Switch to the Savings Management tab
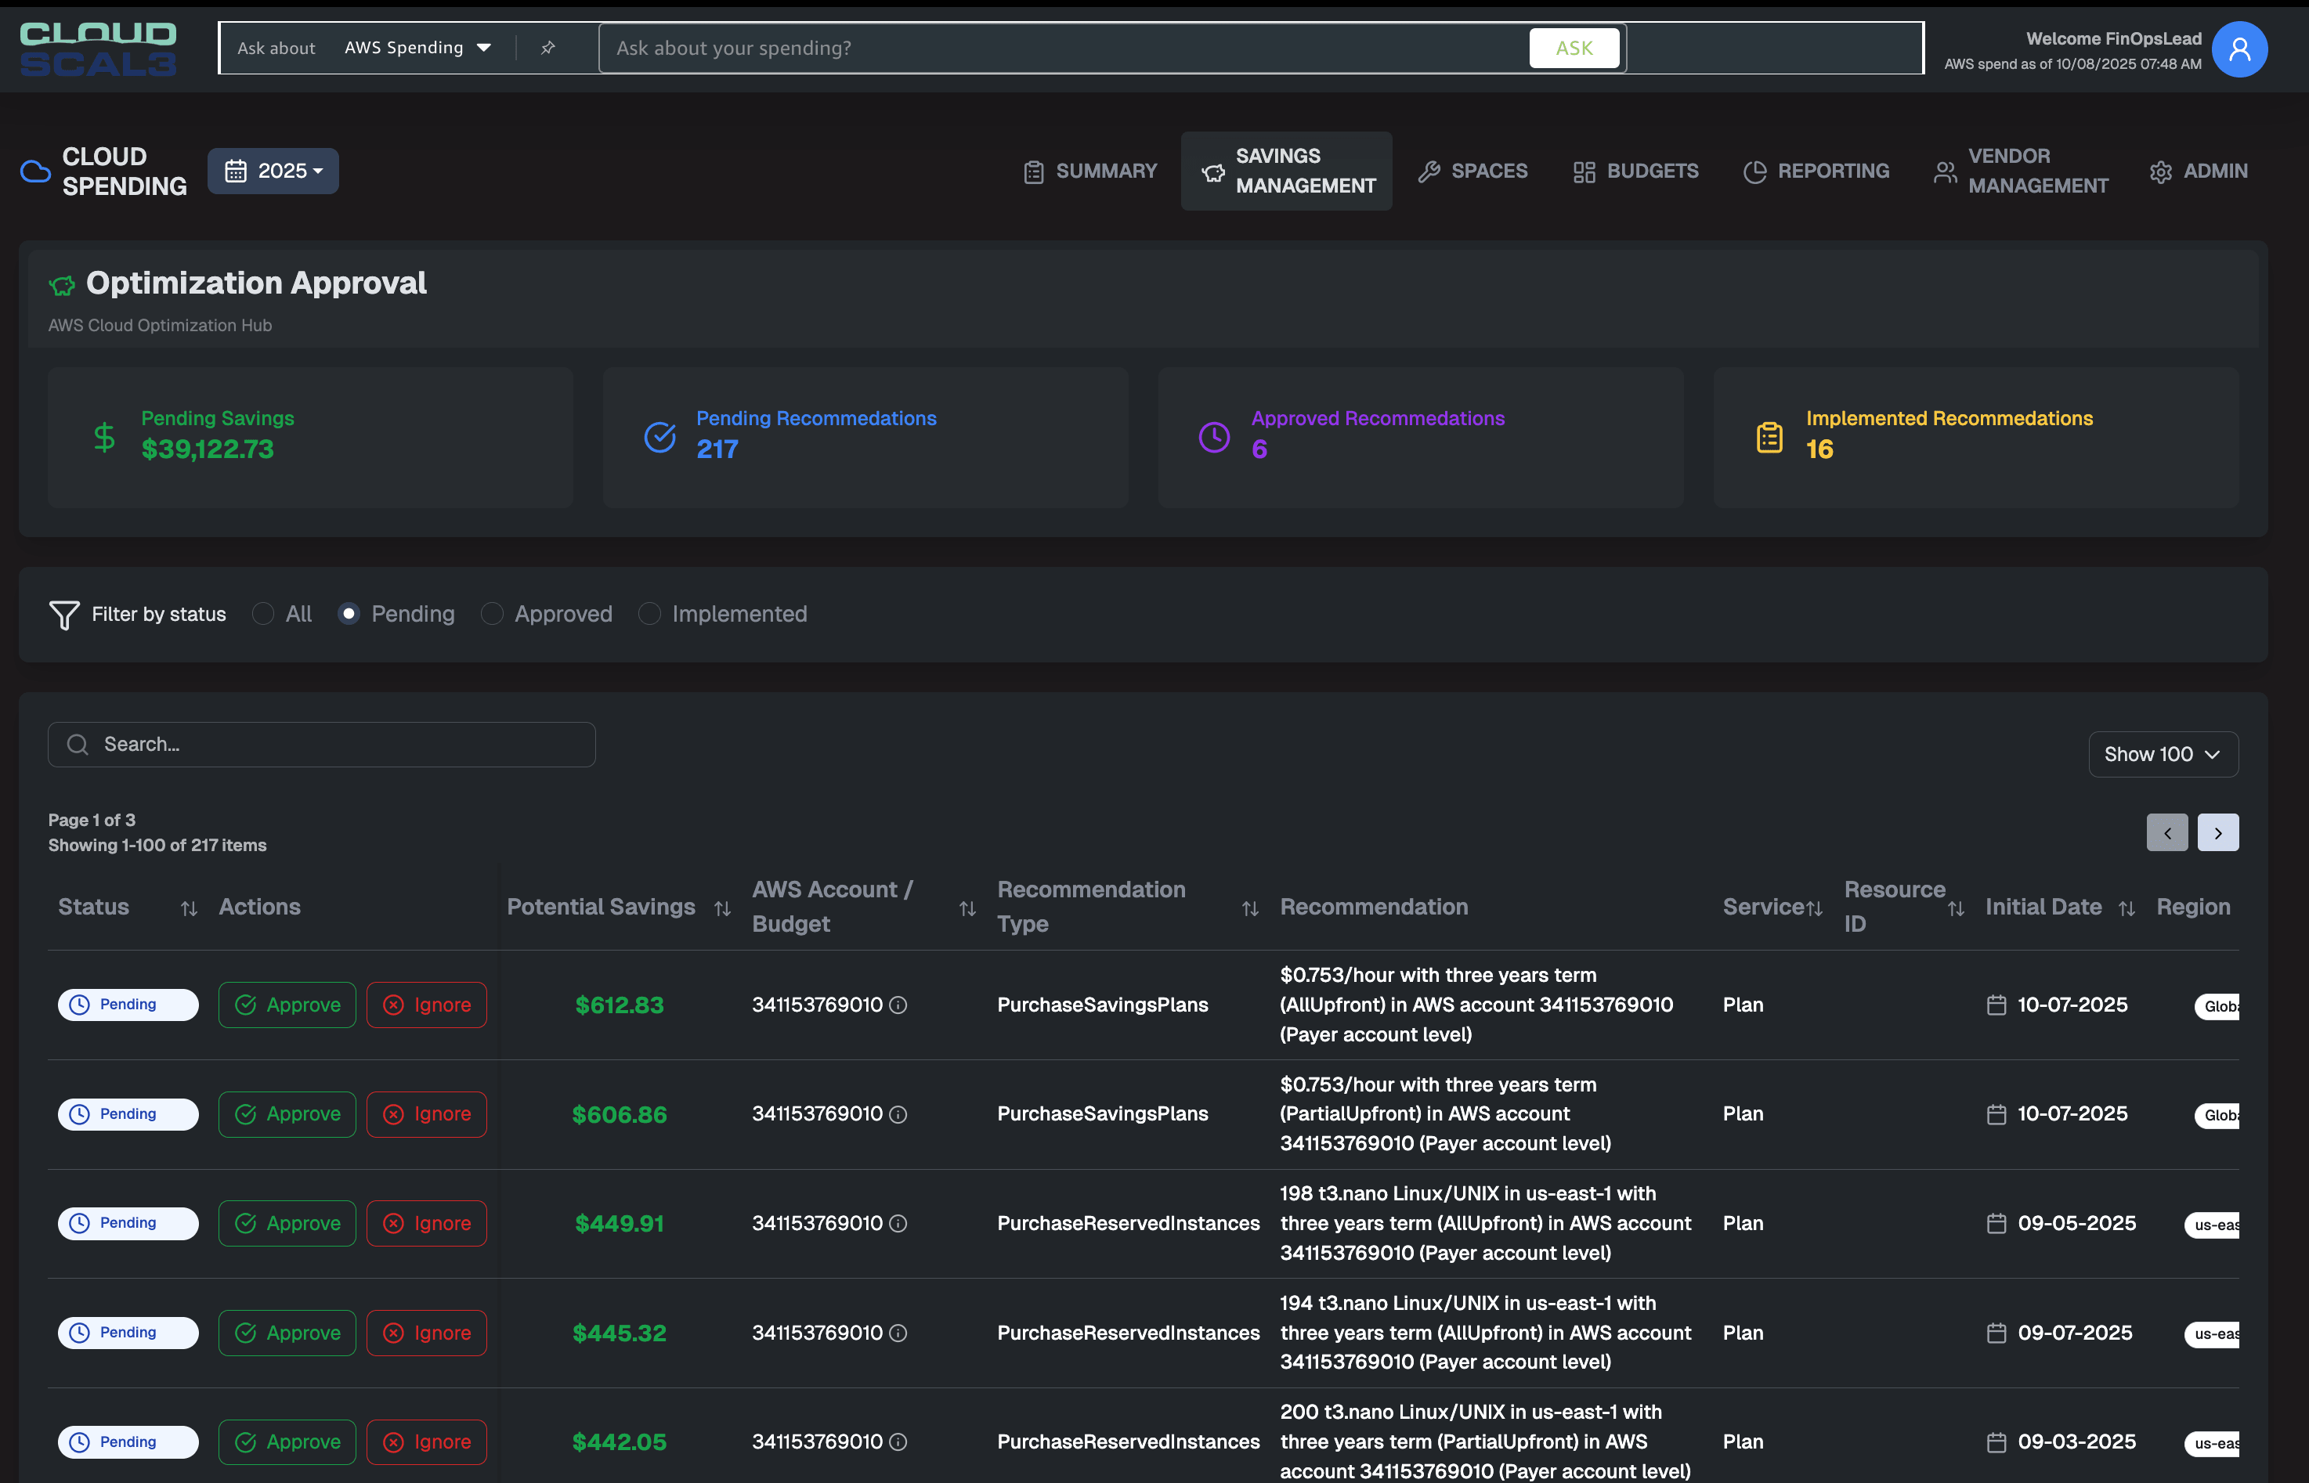The height and width of the screenshot is (1483, 2309). [x=1286, y=171]
